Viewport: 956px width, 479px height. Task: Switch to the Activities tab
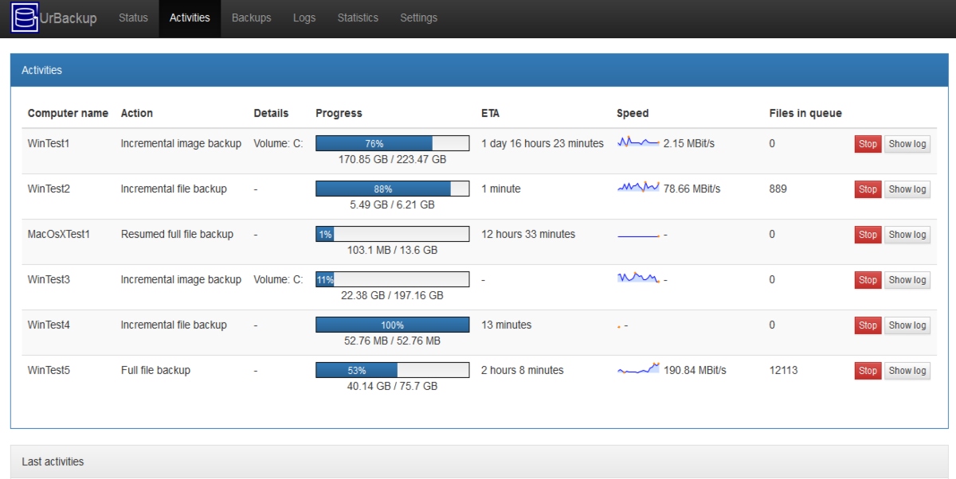(190, 18)
